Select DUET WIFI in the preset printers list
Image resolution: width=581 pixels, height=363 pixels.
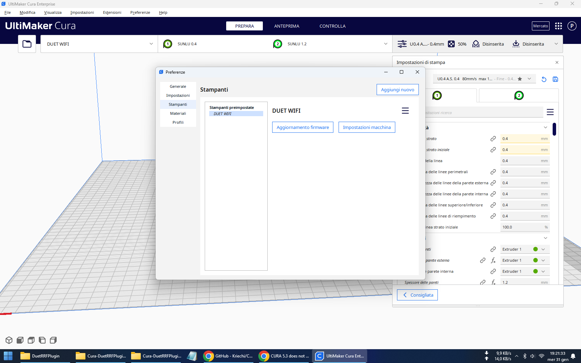[x=236, y=114]
